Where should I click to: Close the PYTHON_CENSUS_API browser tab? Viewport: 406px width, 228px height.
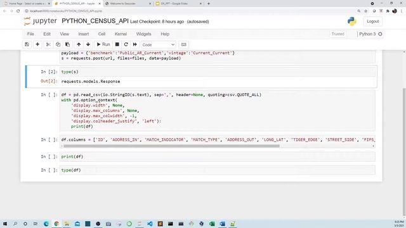(100, 4)
